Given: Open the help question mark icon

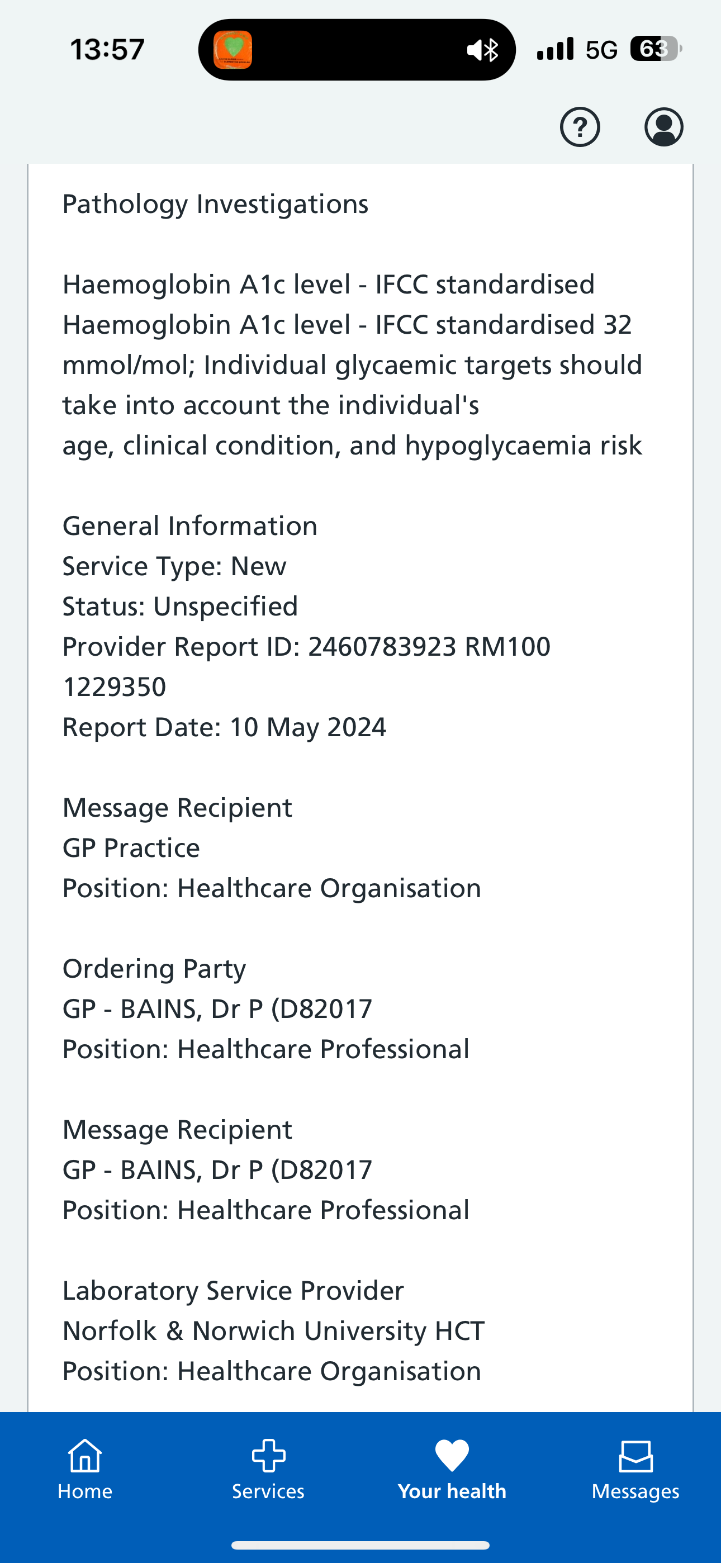Looking at the screenshot, I should tap(580, 127).
